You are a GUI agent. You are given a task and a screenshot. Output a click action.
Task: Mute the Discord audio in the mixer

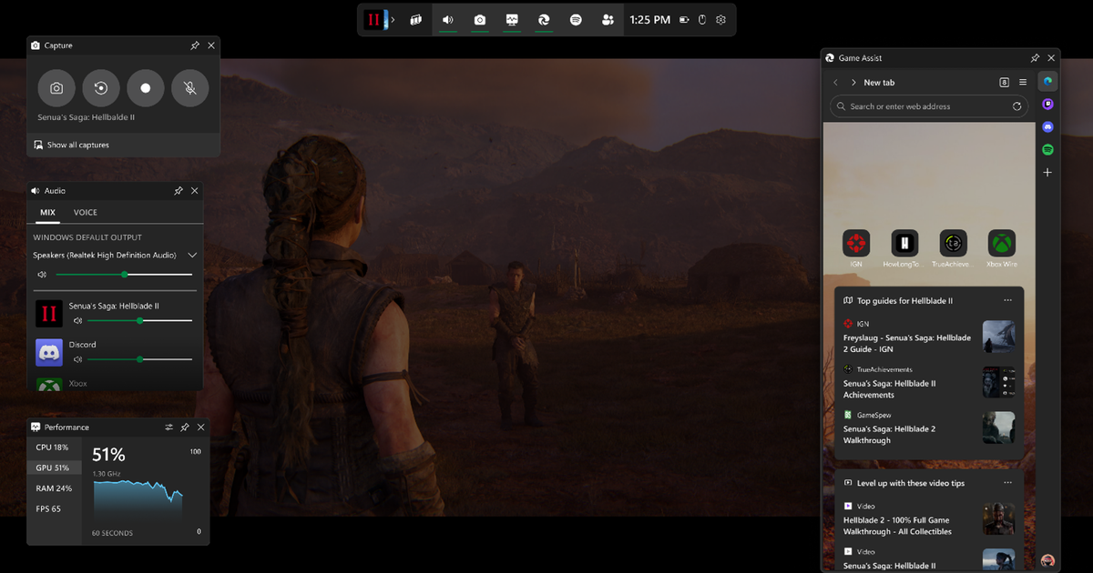click(78, 359)
